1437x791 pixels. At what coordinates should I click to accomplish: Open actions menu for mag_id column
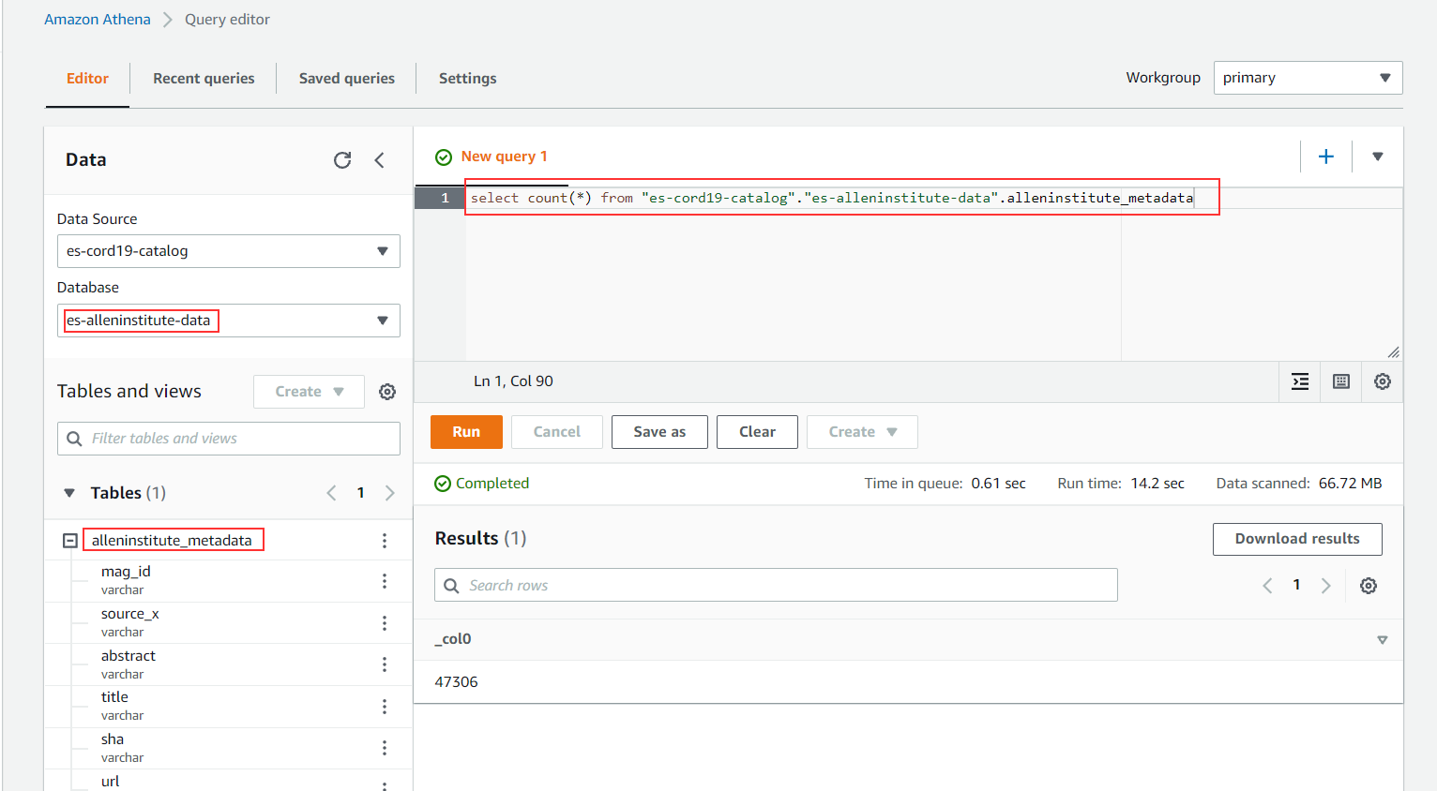385,581
